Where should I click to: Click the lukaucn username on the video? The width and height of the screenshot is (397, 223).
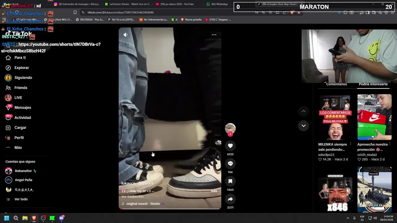(x=128, y=183)
